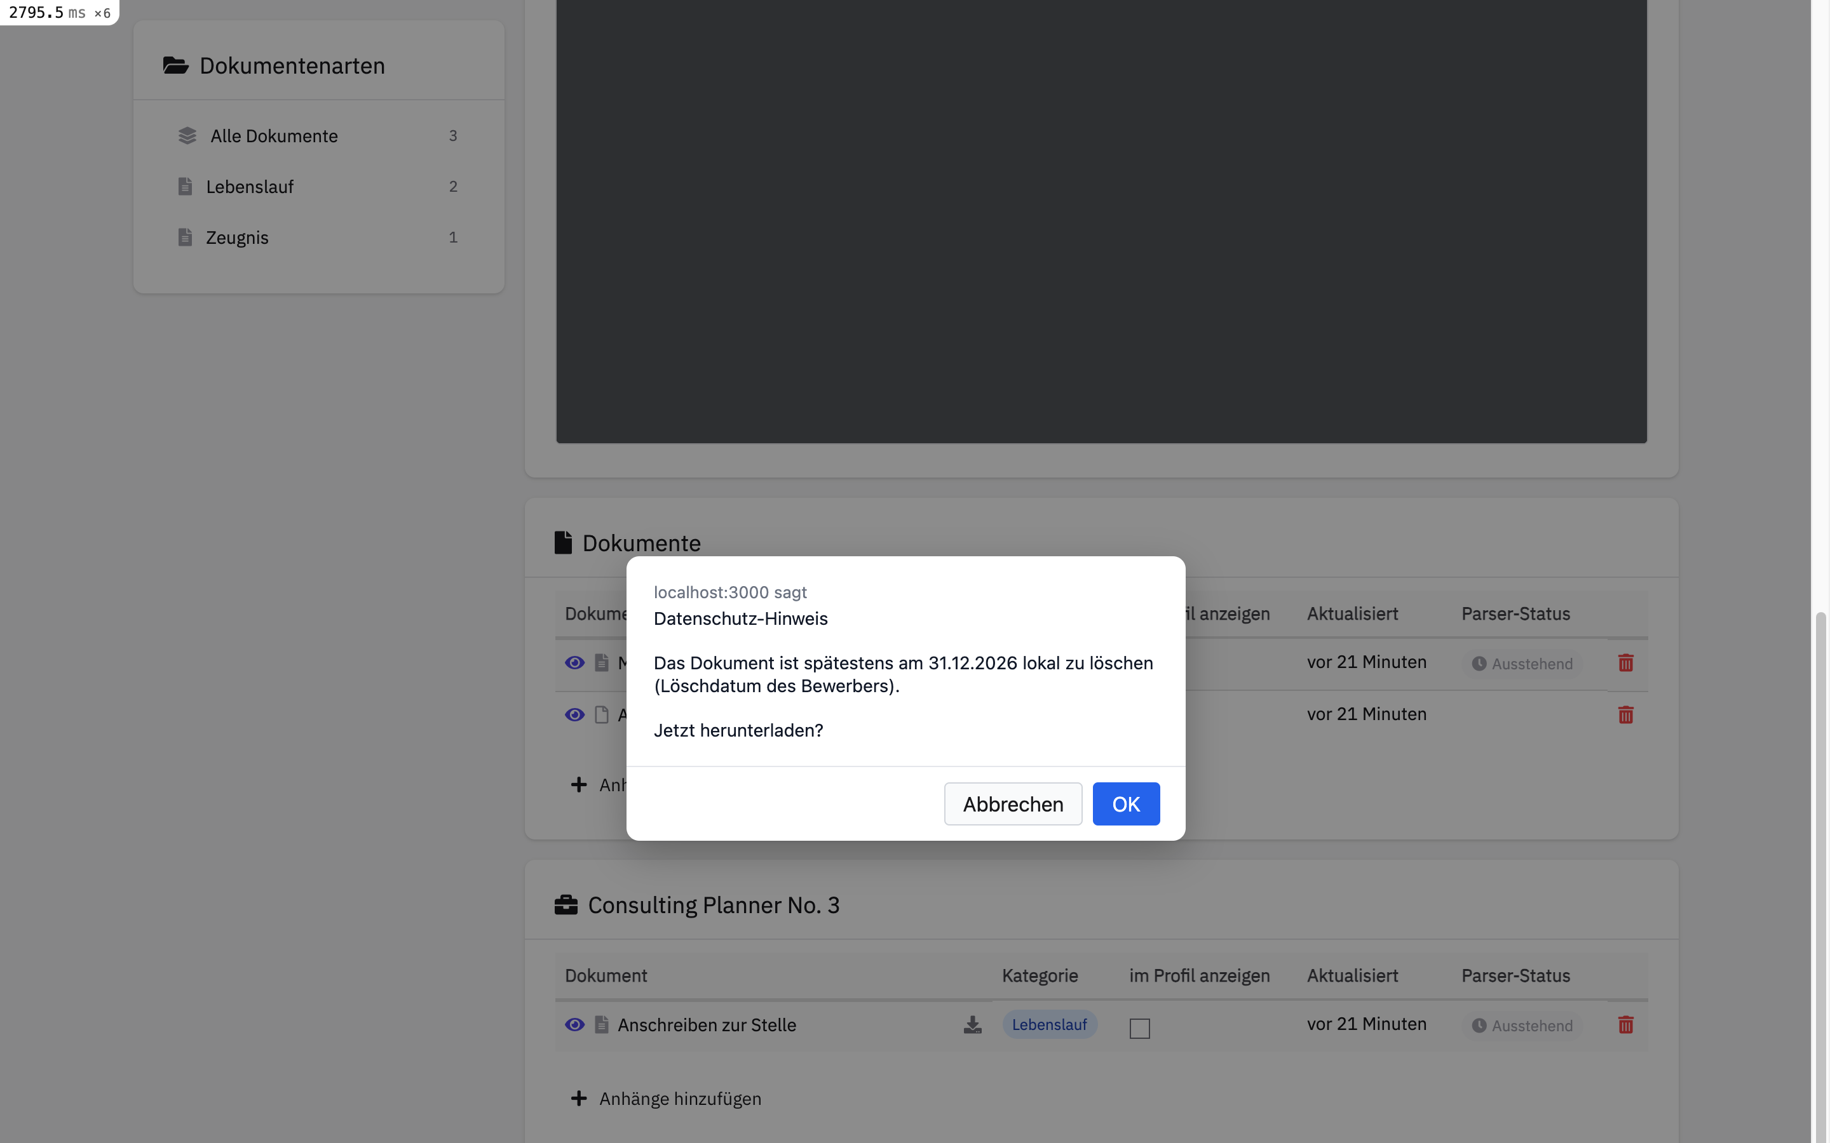Image resolution: width=1830 pixels, height=1143 pixels.
Task: Click the Parser-Status header in Consulting Planner table
Action: [x=1515, y=976]
